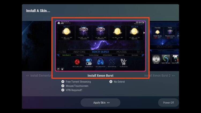Click the VPN Required checkmark

click(x=63, y=90)
